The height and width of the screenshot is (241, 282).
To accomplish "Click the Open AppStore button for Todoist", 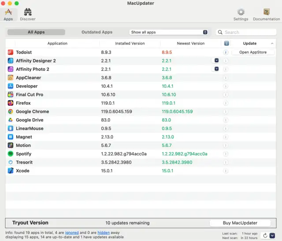I will click(x=253, y=52).
